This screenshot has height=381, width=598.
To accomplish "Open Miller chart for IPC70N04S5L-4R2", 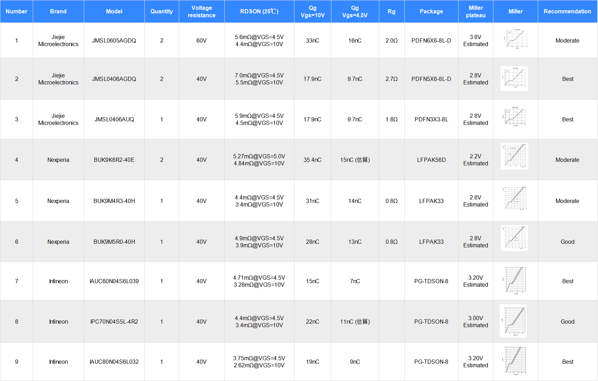I will 513,321.
